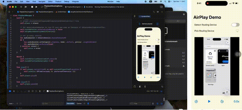Tap the play button on iPhone mirror
This screenshot has width=242, height=110.
point(209,101)
